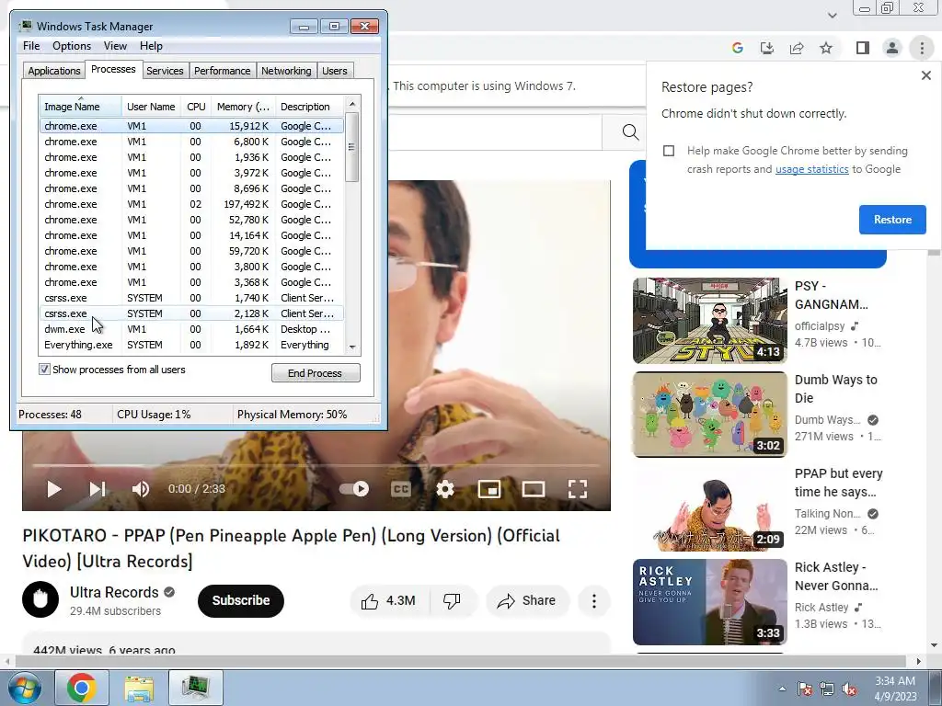Open Rick Astley Never Gonna thumbnail
Image resolution: width=942 pixels, height=706 pixels.
709,601
